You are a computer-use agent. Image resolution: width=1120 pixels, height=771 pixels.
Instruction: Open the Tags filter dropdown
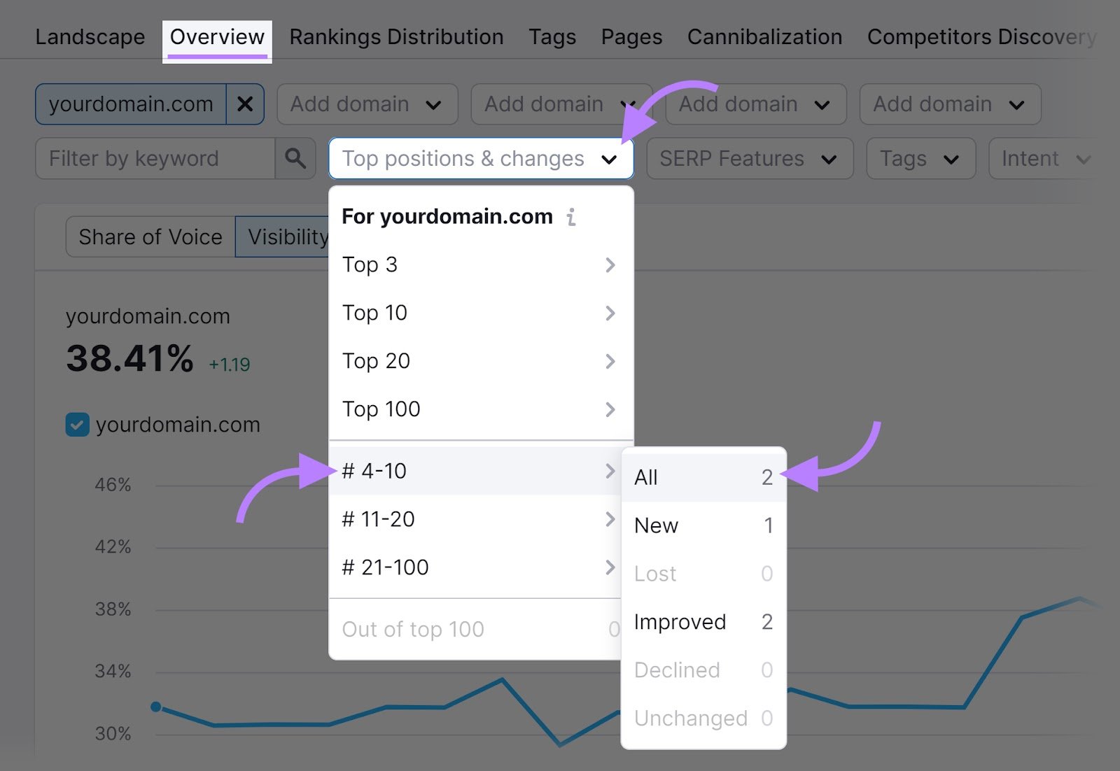point(920,159)
